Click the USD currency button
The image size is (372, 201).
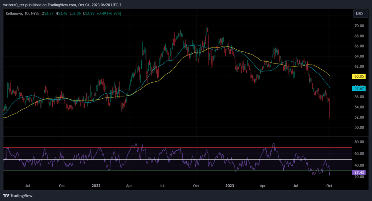[x=360, y=14]
